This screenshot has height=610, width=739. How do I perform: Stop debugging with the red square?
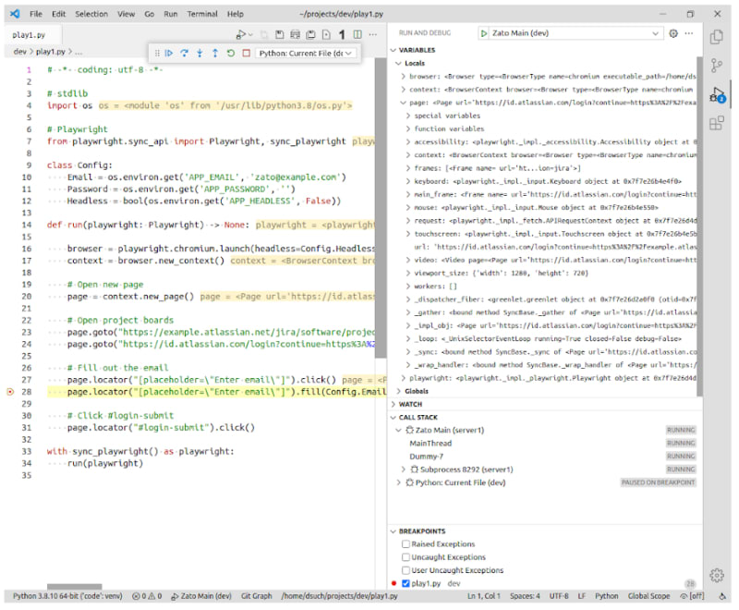pos(246,54)
